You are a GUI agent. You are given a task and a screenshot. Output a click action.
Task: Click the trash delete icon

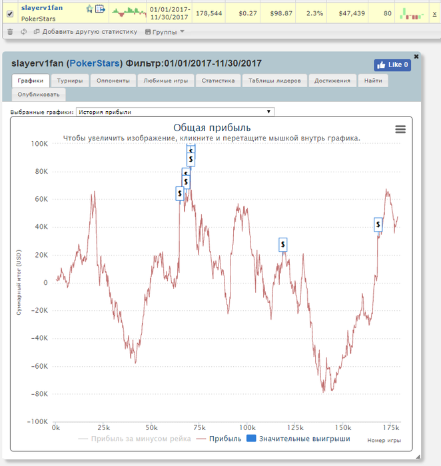tap(10, 32)
